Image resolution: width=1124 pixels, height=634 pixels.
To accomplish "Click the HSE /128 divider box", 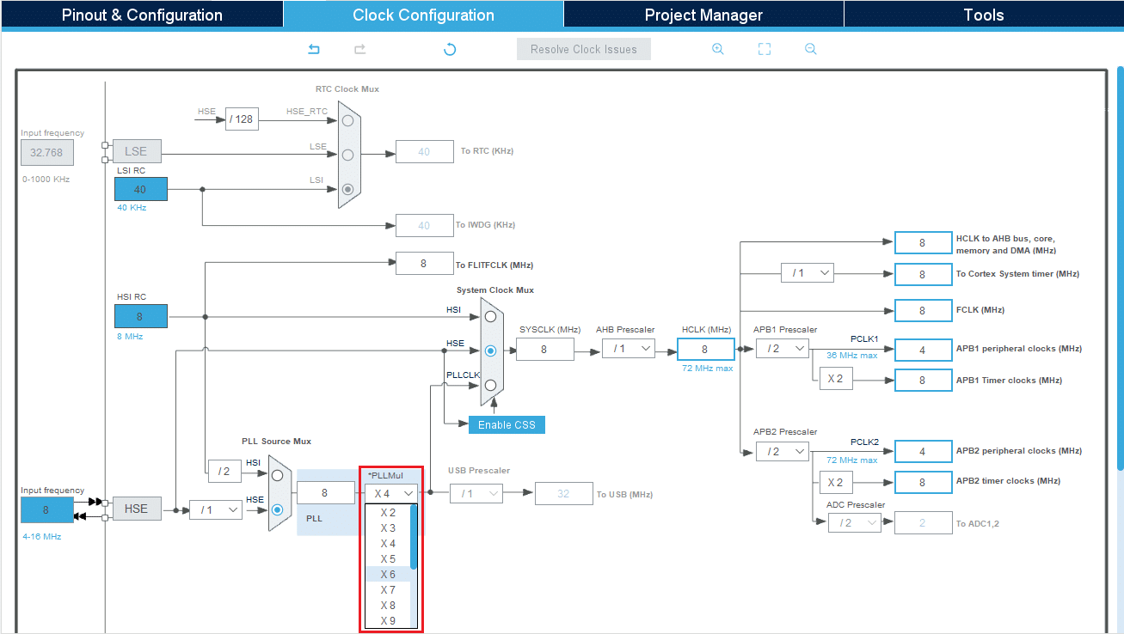I will (242, 119).
